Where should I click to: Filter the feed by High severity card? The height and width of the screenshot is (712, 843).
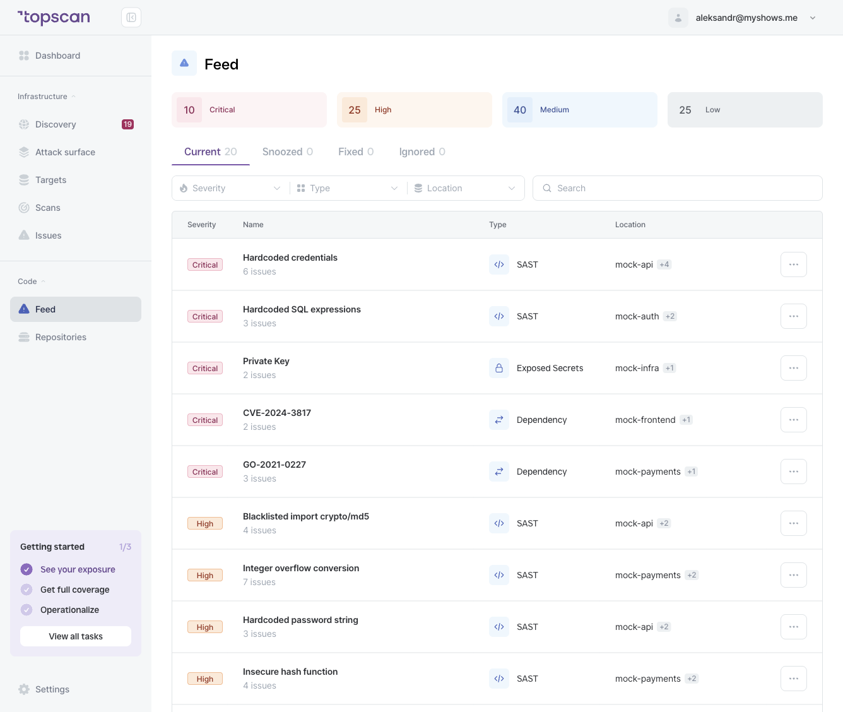click(x=415, y=110)
